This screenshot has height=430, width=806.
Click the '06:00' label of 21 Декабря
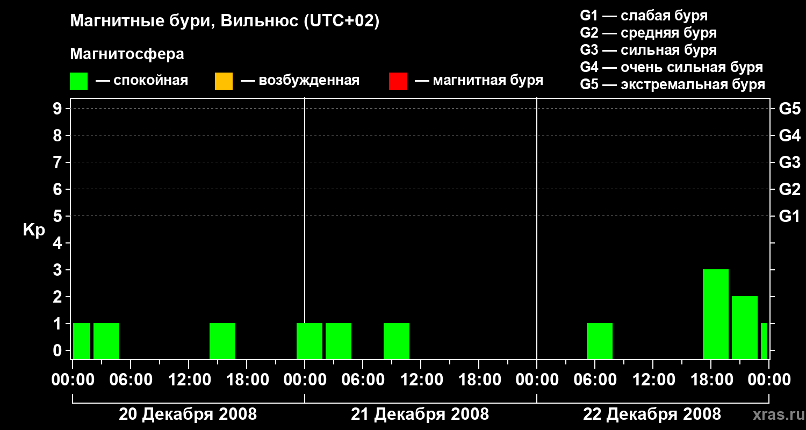(363, 380)
